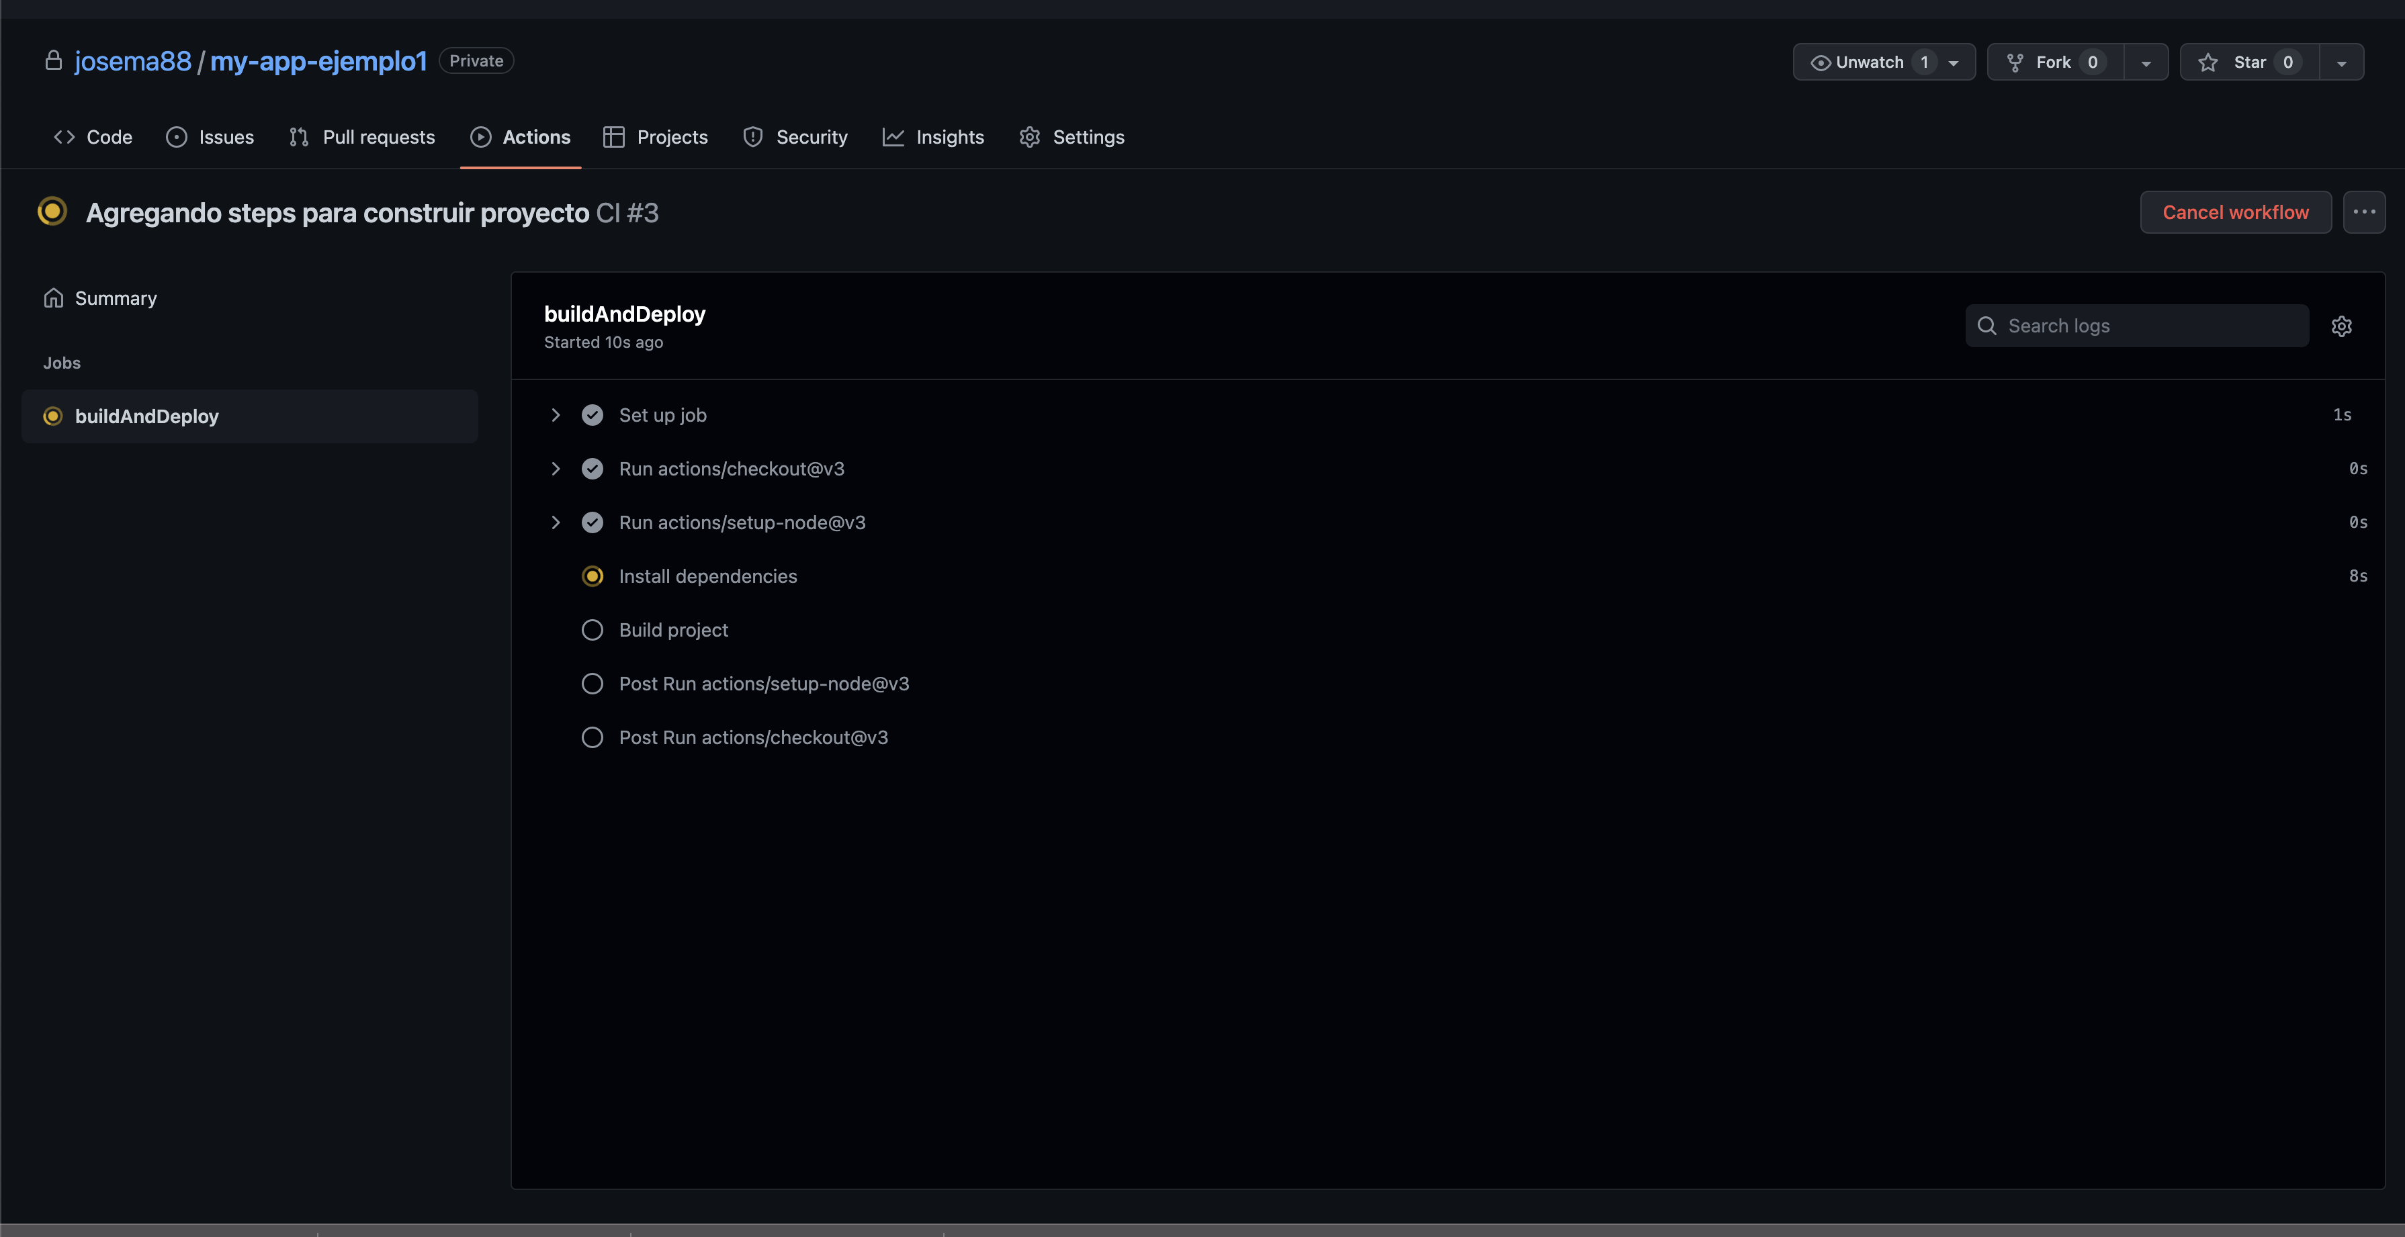Expand the Set up job step
Image resolution: width=2405 pixels, height=1237 pixels.
[556, 414]
